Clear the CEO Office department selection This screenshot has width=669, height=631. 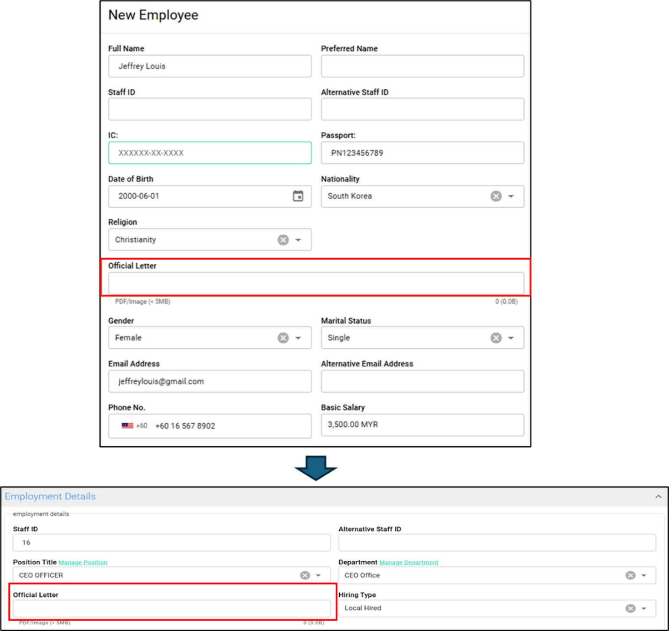pos(630,575)
